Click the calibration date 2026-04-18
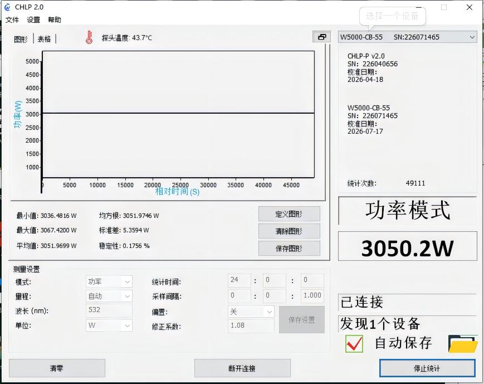This screenshot has height=384, width=484. tap(365, 79)
